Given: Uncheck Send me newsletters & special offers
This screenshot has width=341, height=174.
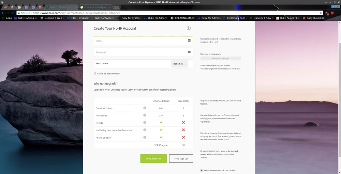Looking at the screenshot, I should pos(202,170).
